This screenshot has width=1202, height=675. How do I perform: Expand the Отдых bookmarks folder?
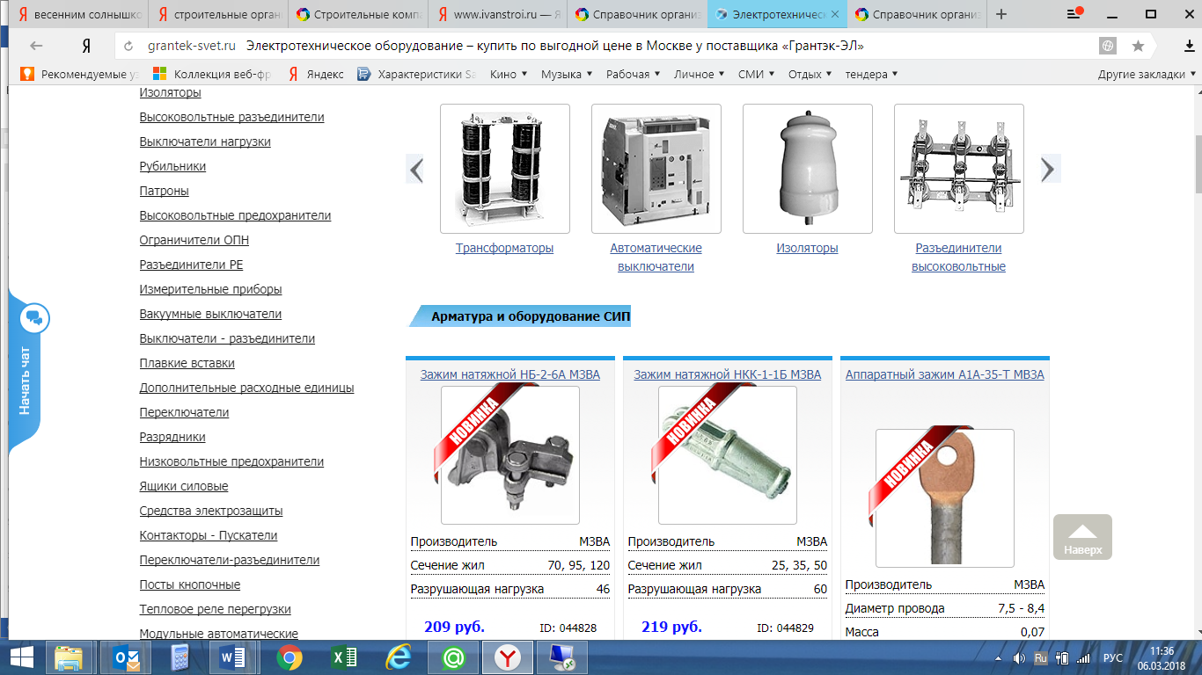tap(810, 74)
